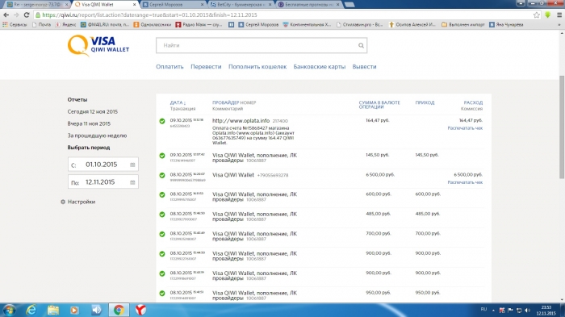
Task: Open the Яндекс bookmark
Action: click(x=65, y=24)
